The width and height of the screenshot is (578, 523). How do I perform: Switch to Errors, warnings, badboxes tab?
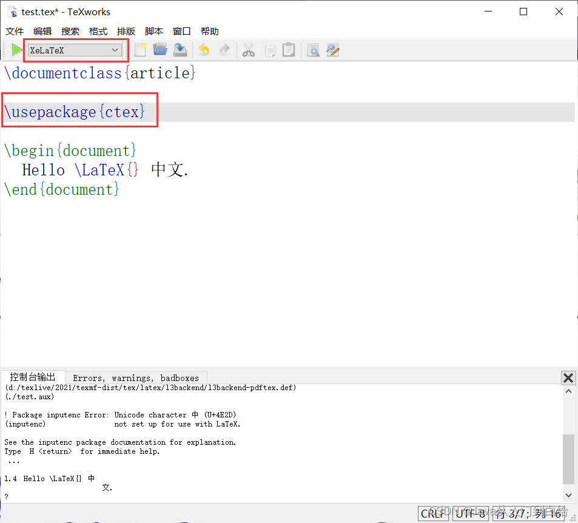click(x=136, y=378)
